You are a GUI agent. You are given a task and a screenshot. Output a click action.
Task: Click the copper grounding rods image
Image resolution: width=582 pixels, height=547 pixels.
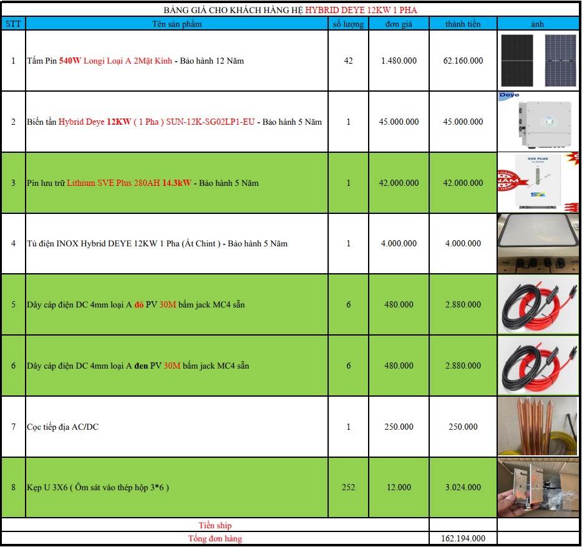[x=538, y=427]
